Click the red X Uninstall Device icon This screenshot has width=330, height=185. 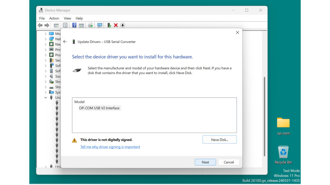(115, 25)
